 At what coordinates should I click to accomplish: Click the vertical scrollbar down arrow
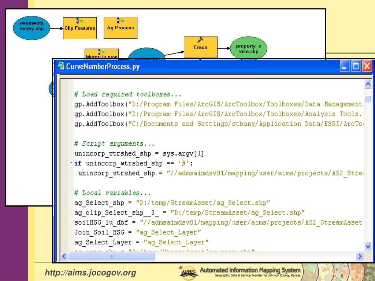click(368, 247)
